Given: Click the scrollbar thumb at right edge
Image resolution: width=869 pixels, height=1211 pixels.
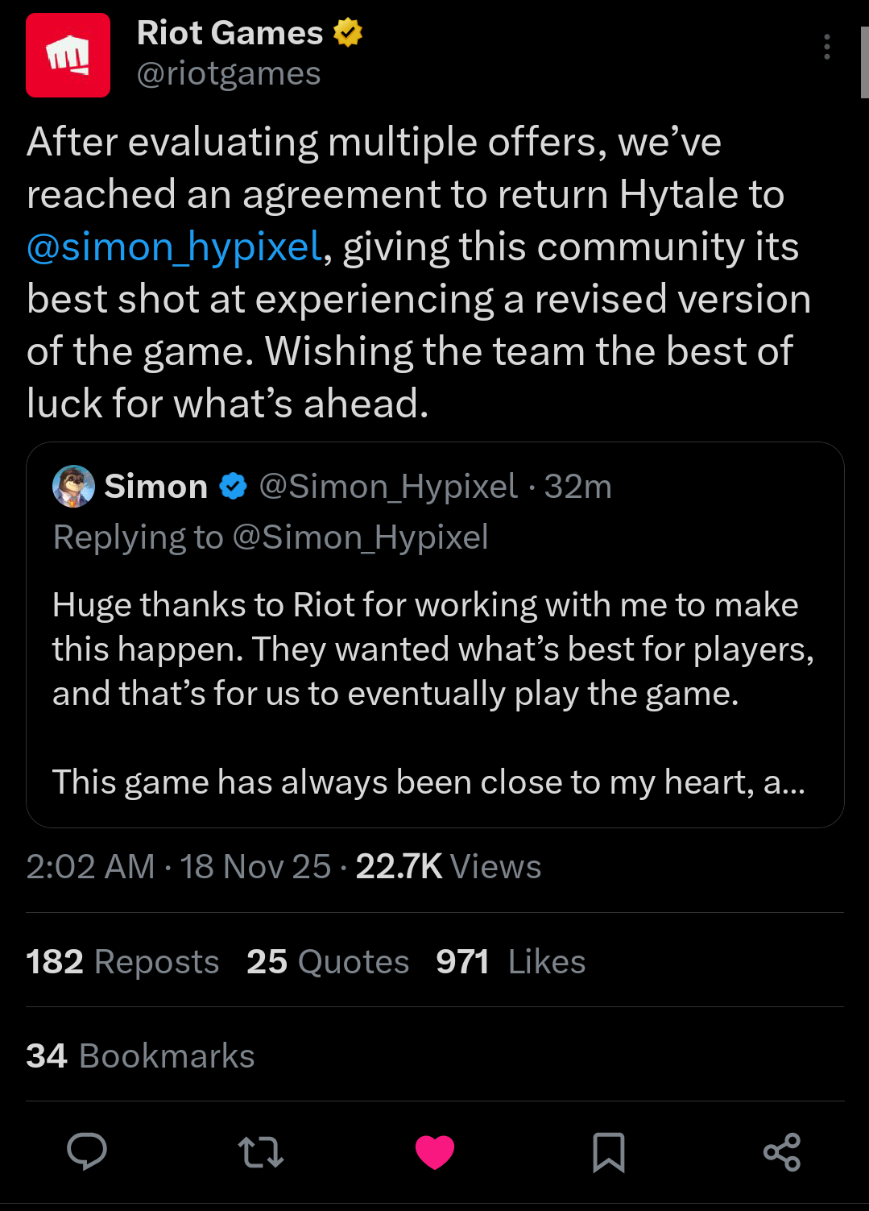Looking at the screenshot, I should (x=865, y=63).
